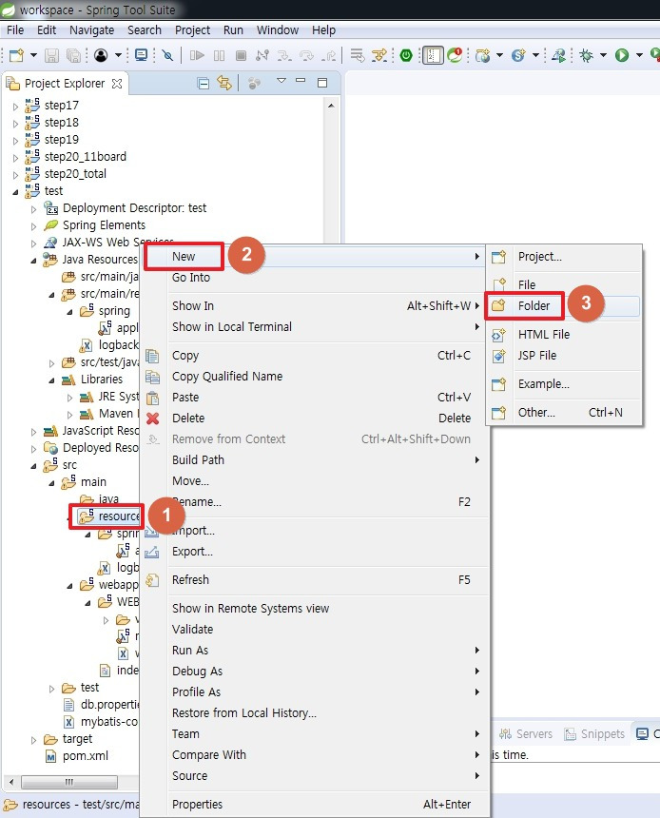Open the dropdown arrow beside the Run icon
Image resolution: width=660 pixels, height=818 pixels.
point(639,55)
